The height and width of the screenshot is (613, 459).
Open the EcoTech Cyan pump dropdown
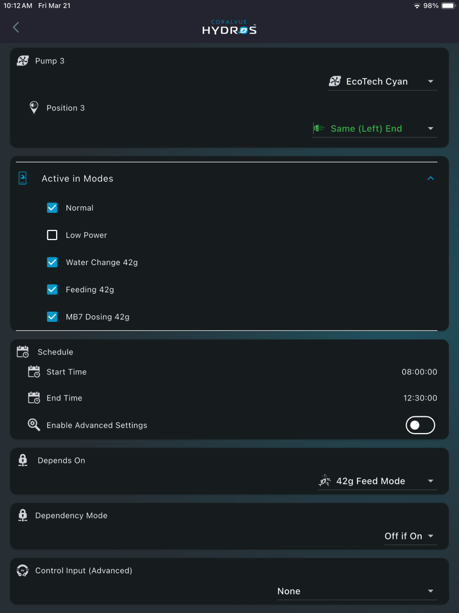pyautogui.click(x=382, y=81)
